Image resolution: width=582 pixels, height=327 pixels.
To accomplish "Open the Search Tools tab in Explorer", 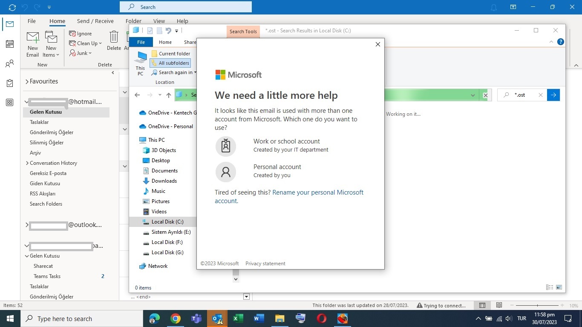I will pyautogui.click(x=243, y=32).
